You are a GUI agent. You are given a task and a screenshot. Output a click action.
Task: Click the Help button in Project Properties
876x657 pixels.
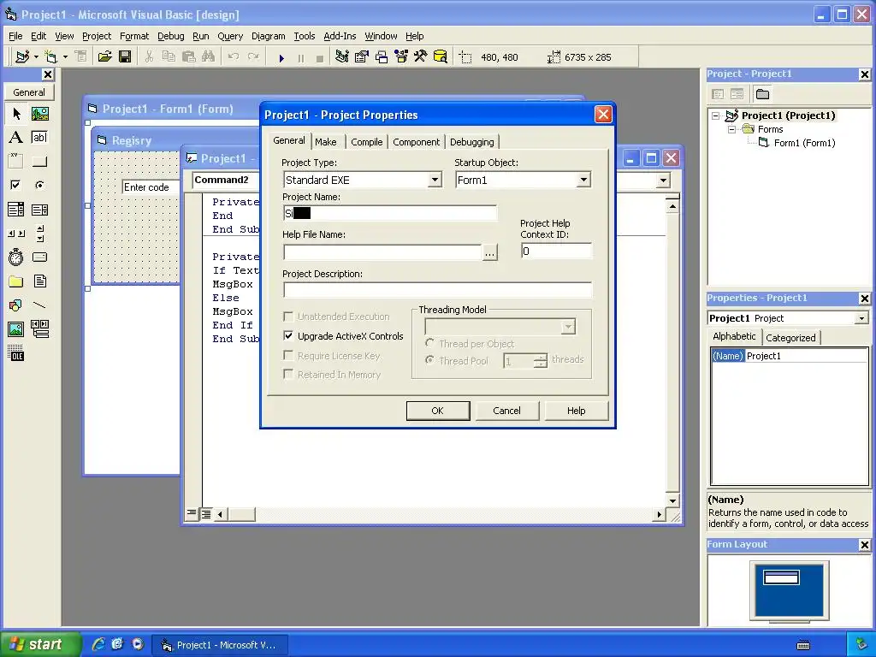coord(576,411)
